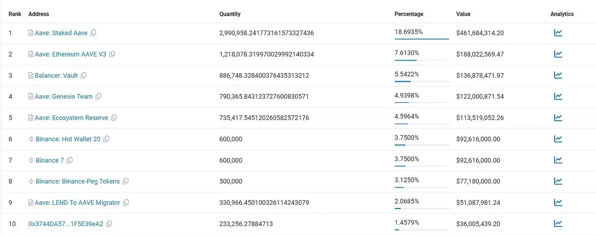Screen dimensions: 596x235
Task: Copy the Aave: Staked Aave address
Action: [93, 33]
